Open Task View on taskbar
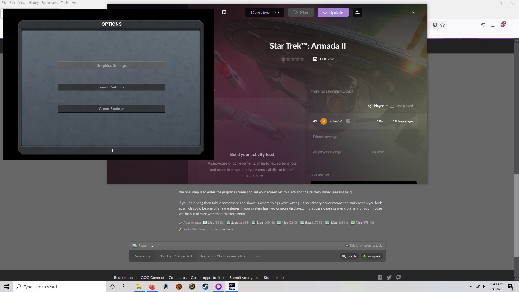 pyautogui.click(x=125, y=287)
